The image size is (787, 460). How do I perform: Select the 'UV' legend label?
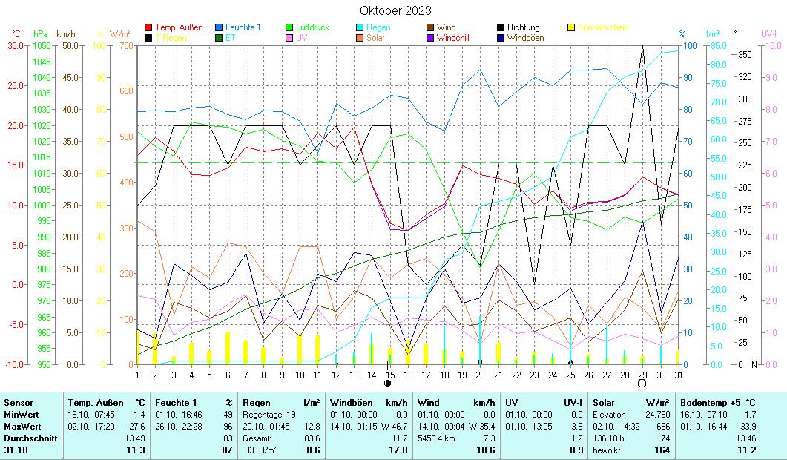(301, 38)
